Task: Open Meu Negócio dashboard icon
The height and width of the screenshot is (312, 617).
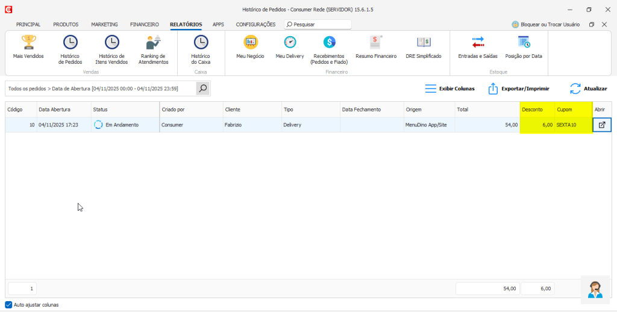Action: click(x=250, y=48)
